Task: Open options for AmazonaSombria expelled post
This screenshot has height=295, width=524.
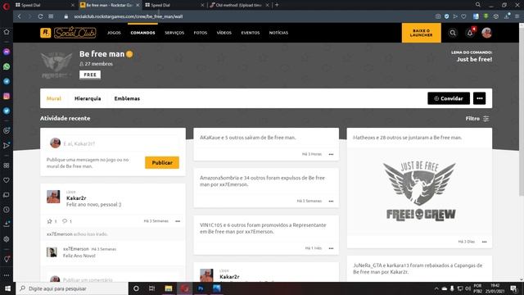Action: click(331, 201)
